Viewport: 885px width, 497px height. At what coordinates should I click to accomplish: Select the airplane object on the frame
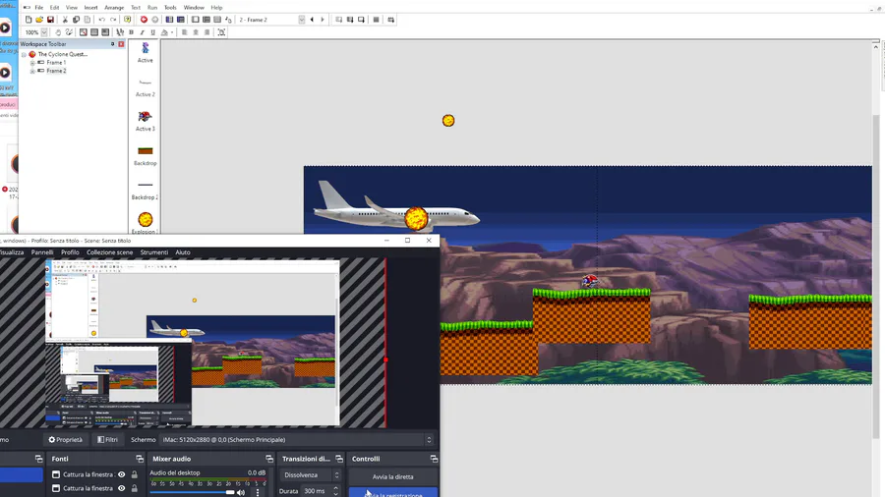(x=396, y=209)
